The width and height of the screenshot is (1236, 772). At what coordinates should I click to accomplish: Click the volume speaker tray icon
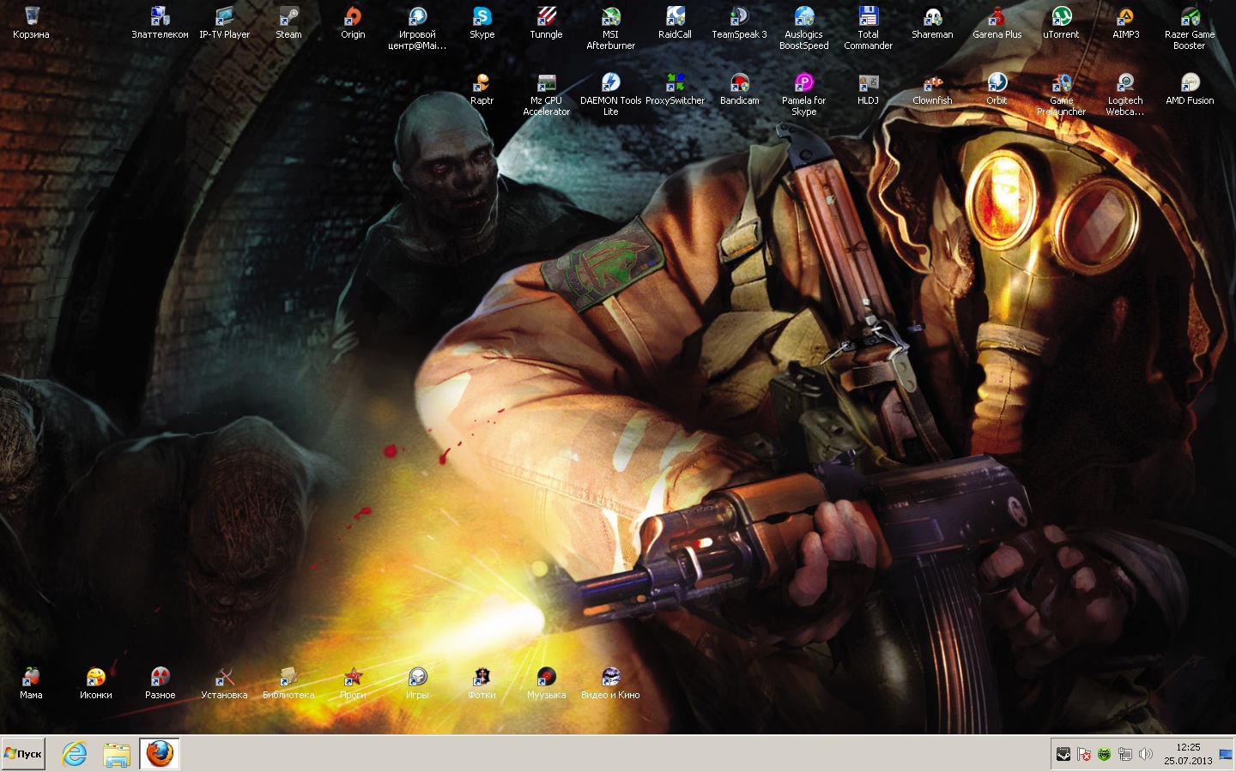(1145, 754)
